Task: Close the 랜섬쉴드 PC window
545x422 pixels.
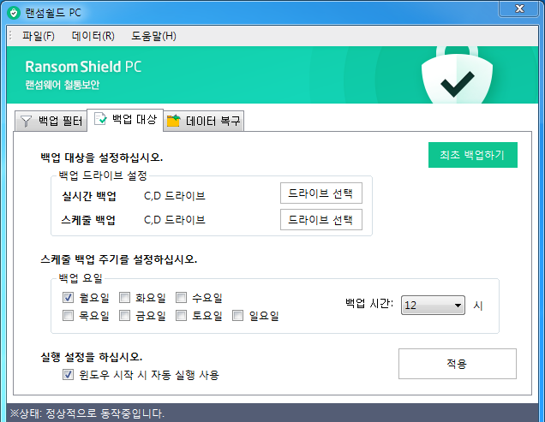Action: [x=519, y=9]
